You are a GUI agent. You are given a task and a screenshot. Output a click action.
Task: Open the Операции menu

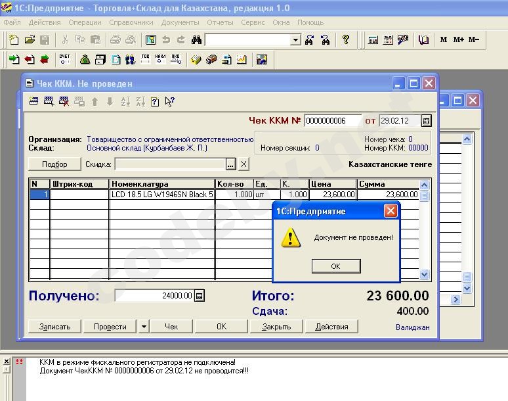[x=85, y=22]
